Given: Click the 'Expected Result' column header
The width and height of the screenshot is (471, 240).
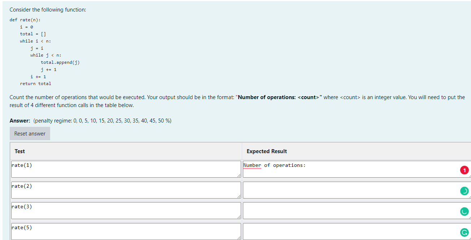Looking at the screenshot, I should pyautogui.click(x=267, y=151).
